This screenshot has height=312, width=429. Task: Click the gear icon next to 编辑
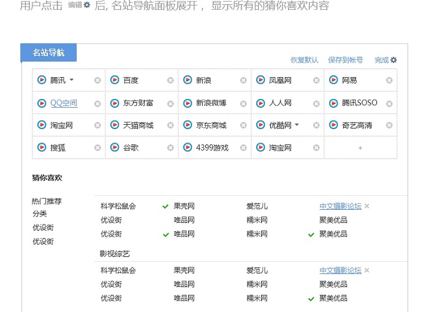tap(87, 5)
